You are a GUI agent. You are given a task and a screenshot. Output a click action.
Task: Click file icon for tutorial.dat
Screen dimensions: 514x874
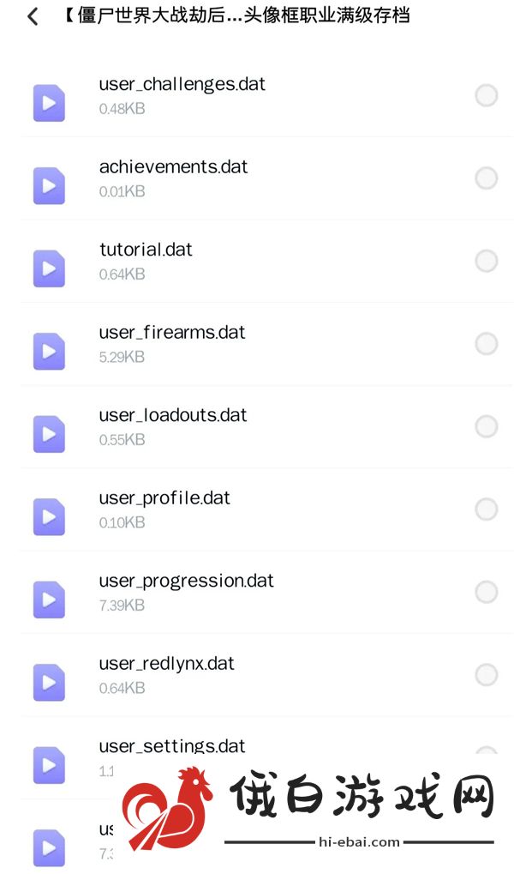[49, 268]
